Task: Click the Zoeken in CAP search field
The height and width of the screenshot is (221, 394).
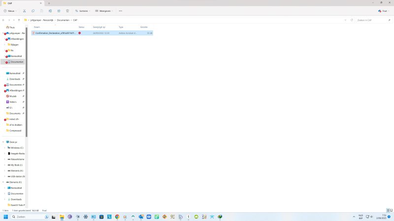Action: (x=372, y=20)
